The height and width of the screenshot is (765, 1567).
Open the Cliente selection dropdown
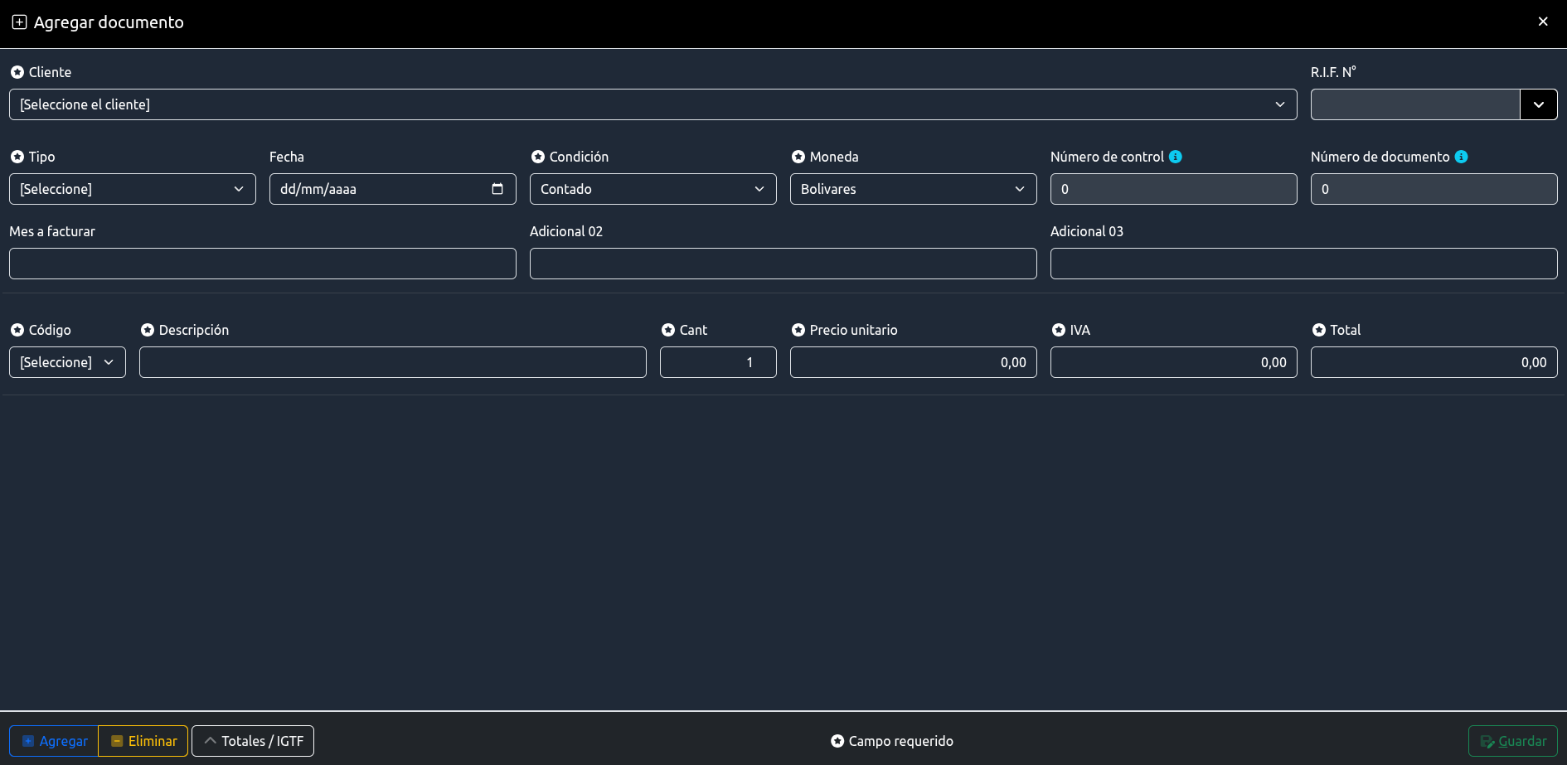pyautogui.click(x=653, y=104)
